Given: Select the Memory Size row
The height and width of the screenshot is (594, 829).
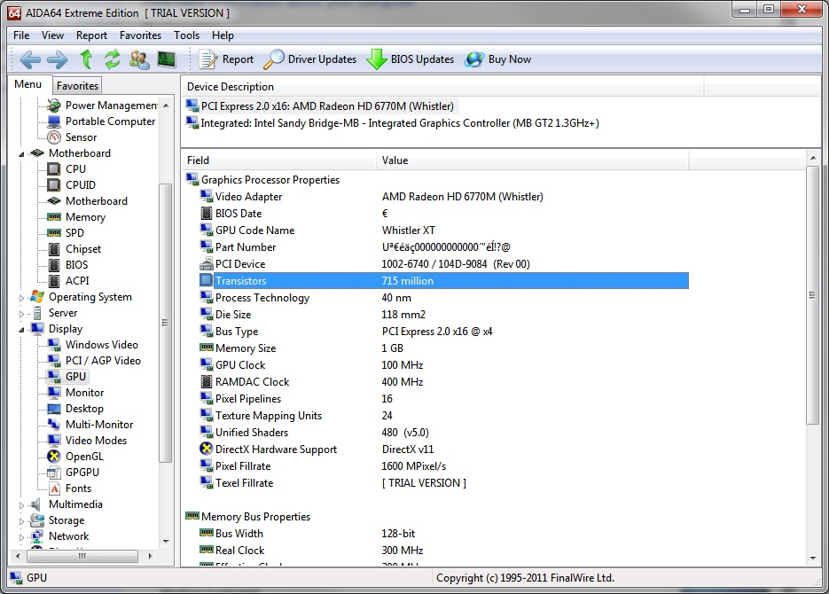Looking at the screenshot, I should pyautogui.click(x=443, y=348).
